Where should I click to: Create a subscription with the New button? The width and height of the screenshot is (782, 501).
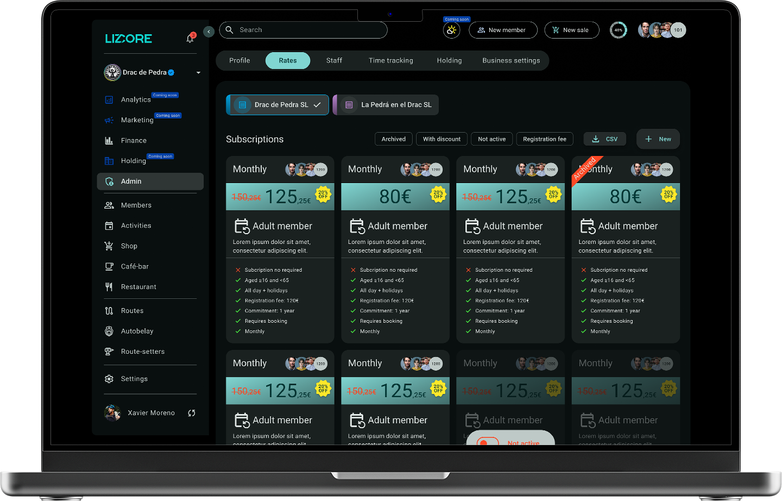tap(658, 139)
